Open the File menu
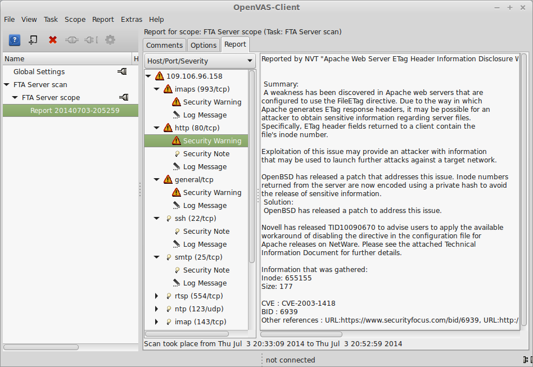The image size is (533, 367). 9,19
